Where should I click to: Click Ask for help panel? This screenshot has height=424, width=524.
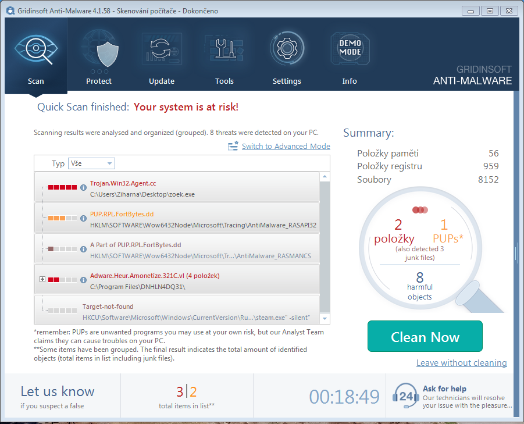(x=450, y=396)
